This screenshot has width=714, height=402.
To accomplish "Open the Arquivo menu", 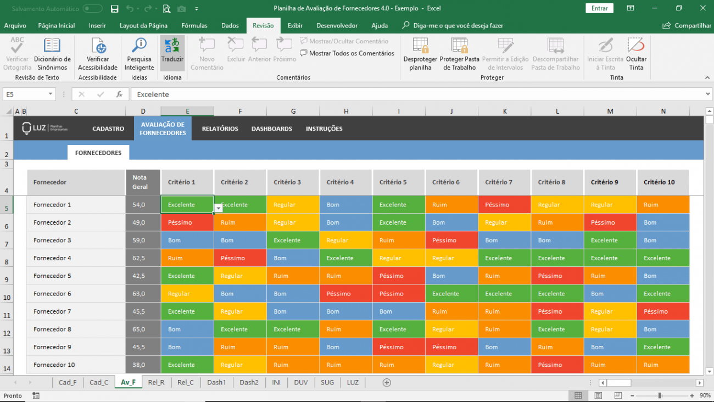I will tap(15, 26).
